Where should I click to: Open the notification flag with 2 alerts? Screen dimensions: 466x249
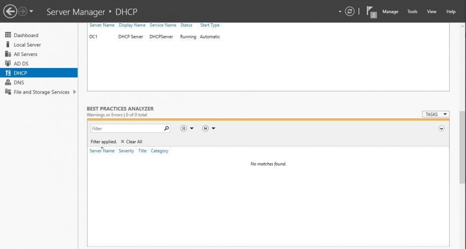370,11
